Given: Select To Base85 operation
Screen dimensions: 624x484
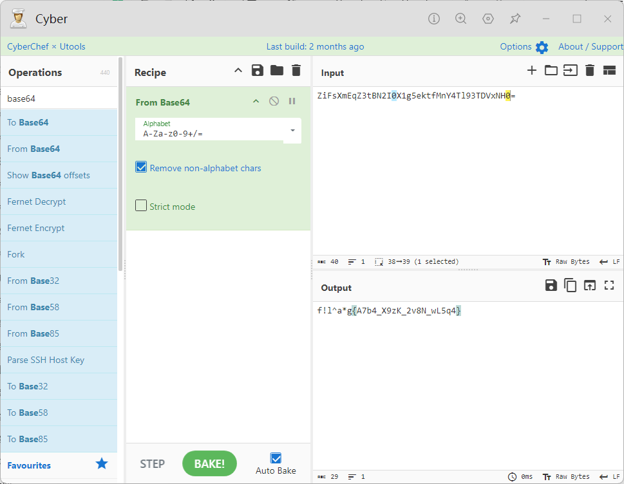Looking at the screenshot, I should click(x=59, y=439).
